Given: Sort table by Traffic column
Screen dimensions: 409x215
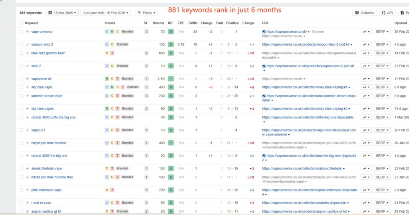Looking at the screenshot, I should click(x=193, y=23).
